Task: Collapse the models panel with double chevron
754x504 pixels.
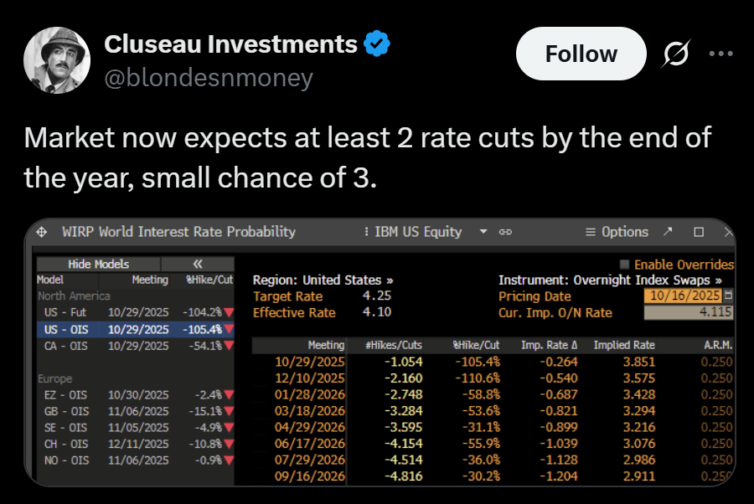Action: [x=199, y=264]
